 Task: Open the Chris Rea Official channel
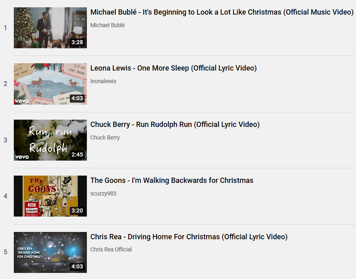pos(111,249)
